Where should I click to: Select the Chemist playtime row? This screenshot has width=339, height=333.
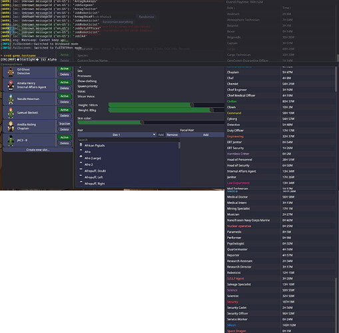point(280,84)
